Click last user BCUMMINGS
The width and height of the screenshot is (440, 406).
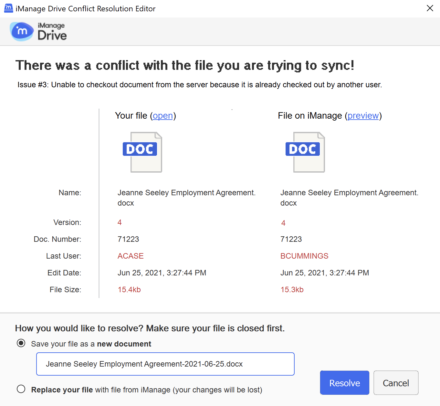pyautogui.click(x=304, y=256)
